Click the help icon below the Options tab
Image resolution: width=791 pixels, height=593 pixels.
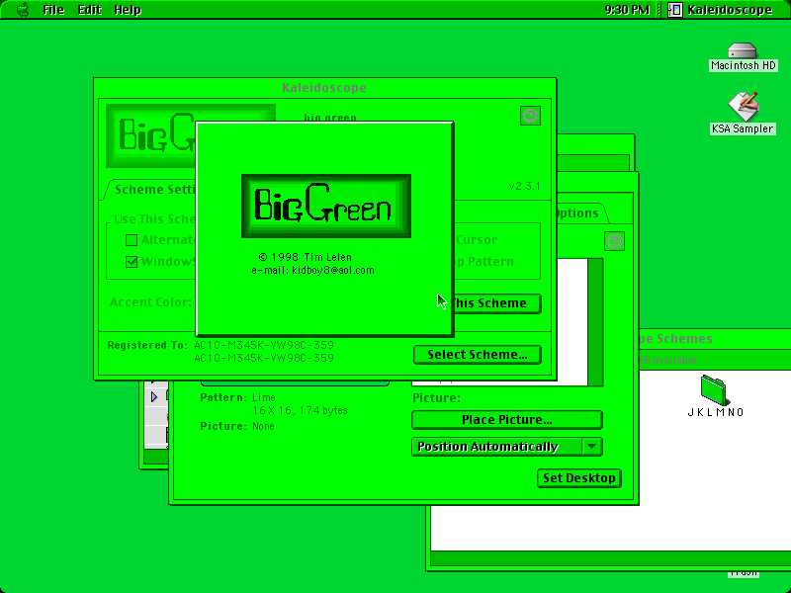click(x=614, y=241)
